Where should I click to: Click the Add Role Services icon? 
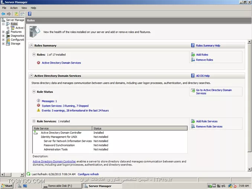point(193,121)
